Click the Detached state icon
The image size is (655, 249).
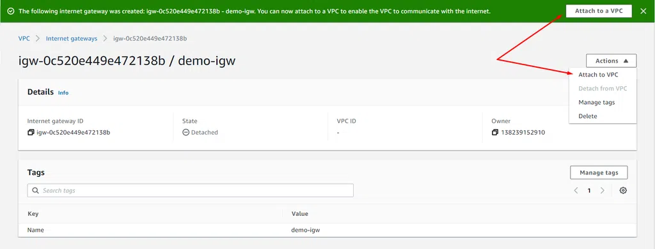point(186,133)
